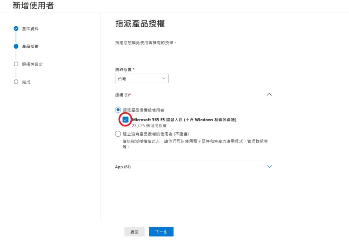Click the 新增使用者 panel title
The image size is (349, 241).
pyautogui.click(x=33, y=5)
